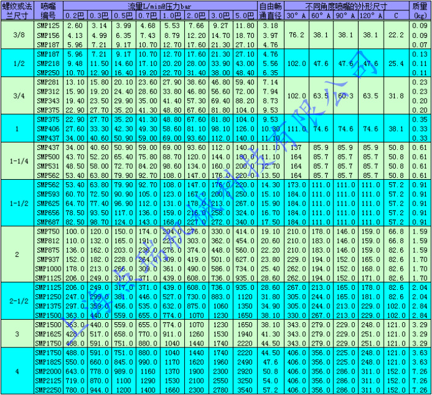The width and height of the screenshot is (432, 395).
Task: Select nozzle number SMP500
Action: pos(48,157)
